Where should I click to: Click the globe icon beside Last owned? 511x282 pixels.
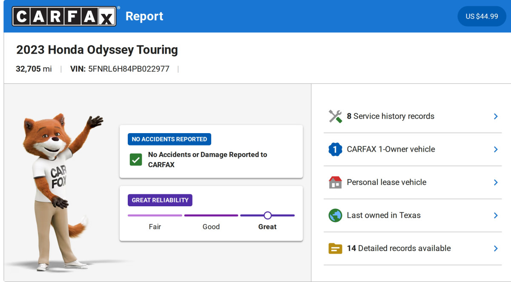pos(335,215)
